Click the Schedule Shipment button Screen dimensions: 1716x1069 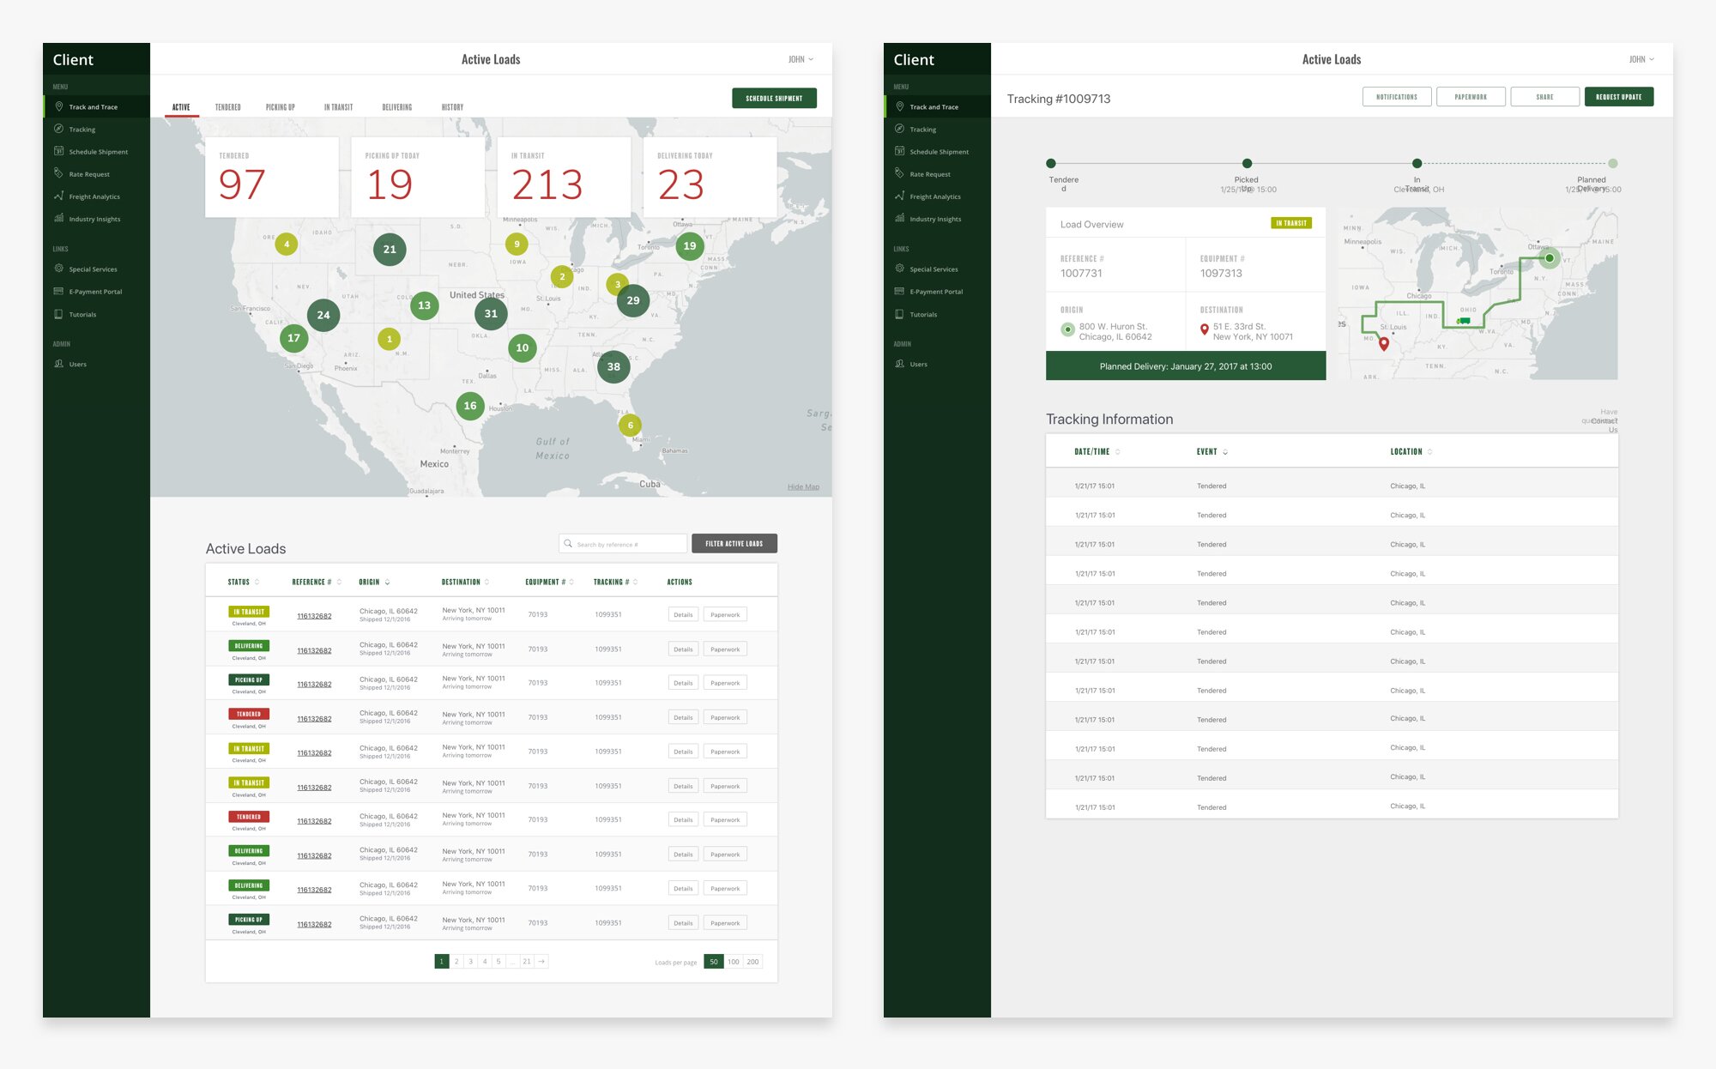774,98
